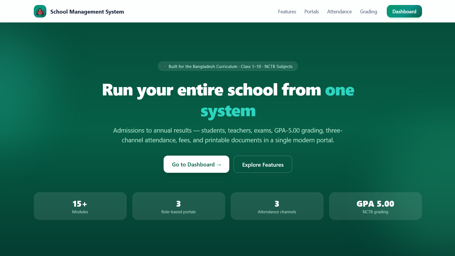
Task: Open the Portals nav link
Action: point(311,12)
